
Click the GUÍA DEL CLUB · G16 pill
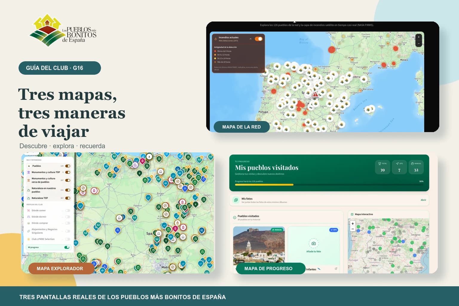pyautogui.click(x=60, y=68)
